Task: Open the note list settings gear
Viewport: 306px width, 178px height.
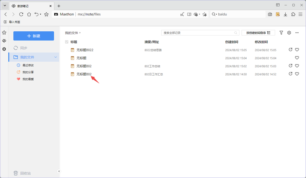Action: tap(289, 33)
